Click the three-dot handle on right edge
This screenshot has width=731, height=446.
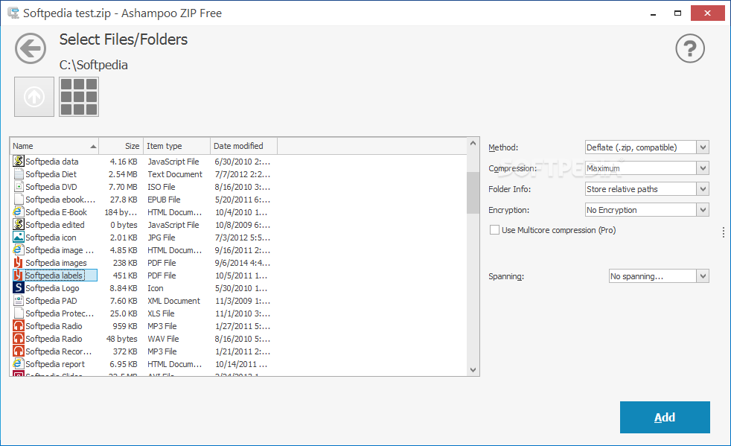pos(723,232)
